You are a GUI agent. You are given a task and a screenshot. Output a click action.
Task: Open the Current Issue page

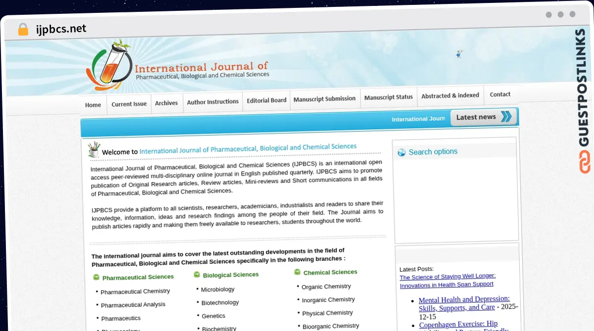point(129,104)
